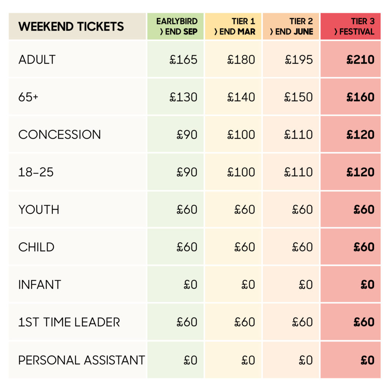Click the 1st Time Leader label
Screen dimensions: 389x389
[x=69, y=322]
